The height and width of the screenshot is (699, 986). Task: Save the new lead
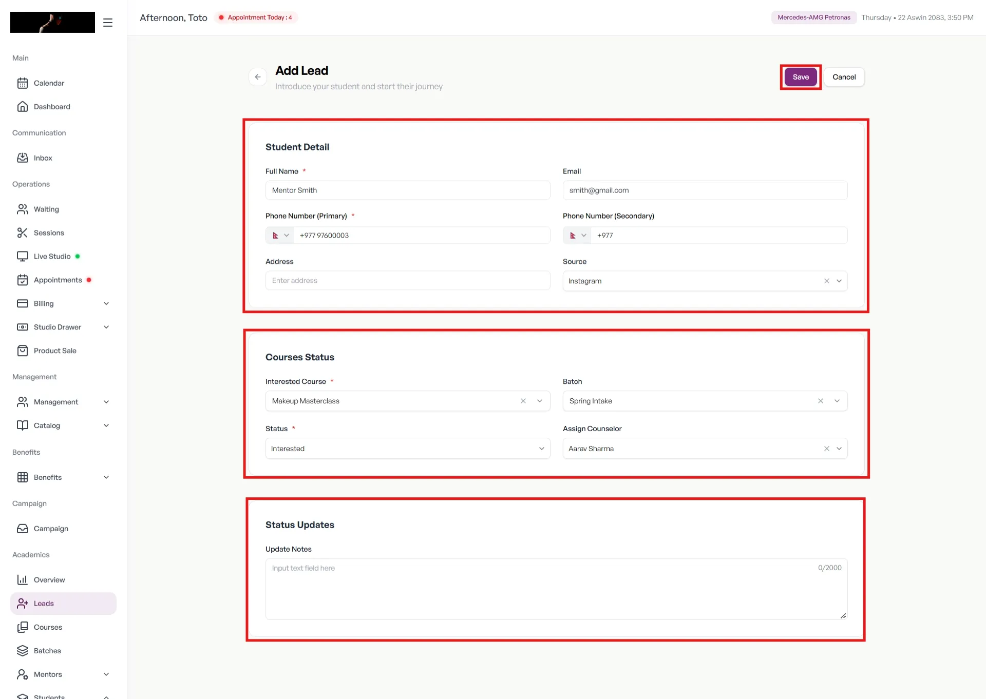tap(801, 77)
